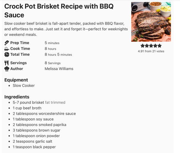The image size is (180, 153).
Task: Click the 4.91 from 21 votes text
Action: coord(151,51)
